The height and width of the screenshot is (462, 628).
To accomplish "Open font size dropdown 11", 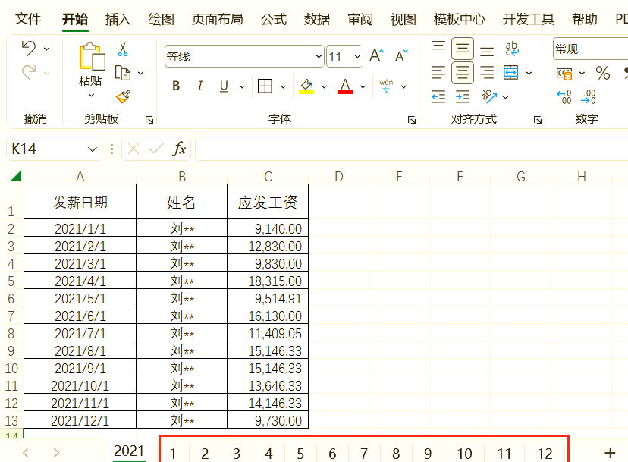I will tap(357, 56).
